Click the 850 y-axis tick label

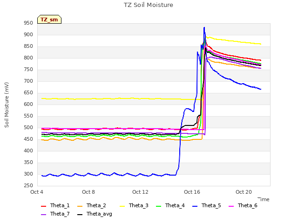pyautogui.click(x=28, y=46)
